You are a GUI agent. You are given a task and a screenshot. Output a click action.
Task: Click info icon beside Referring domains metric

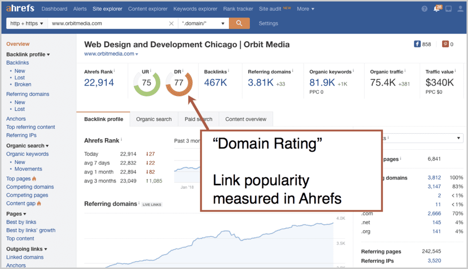(x=293, y=71)
